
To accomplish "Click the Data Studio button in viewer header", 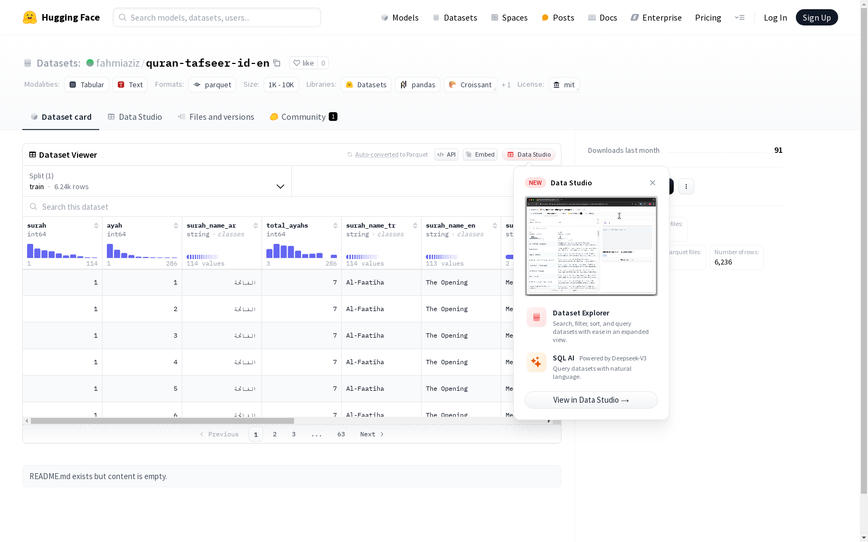I will coord(529,154).
